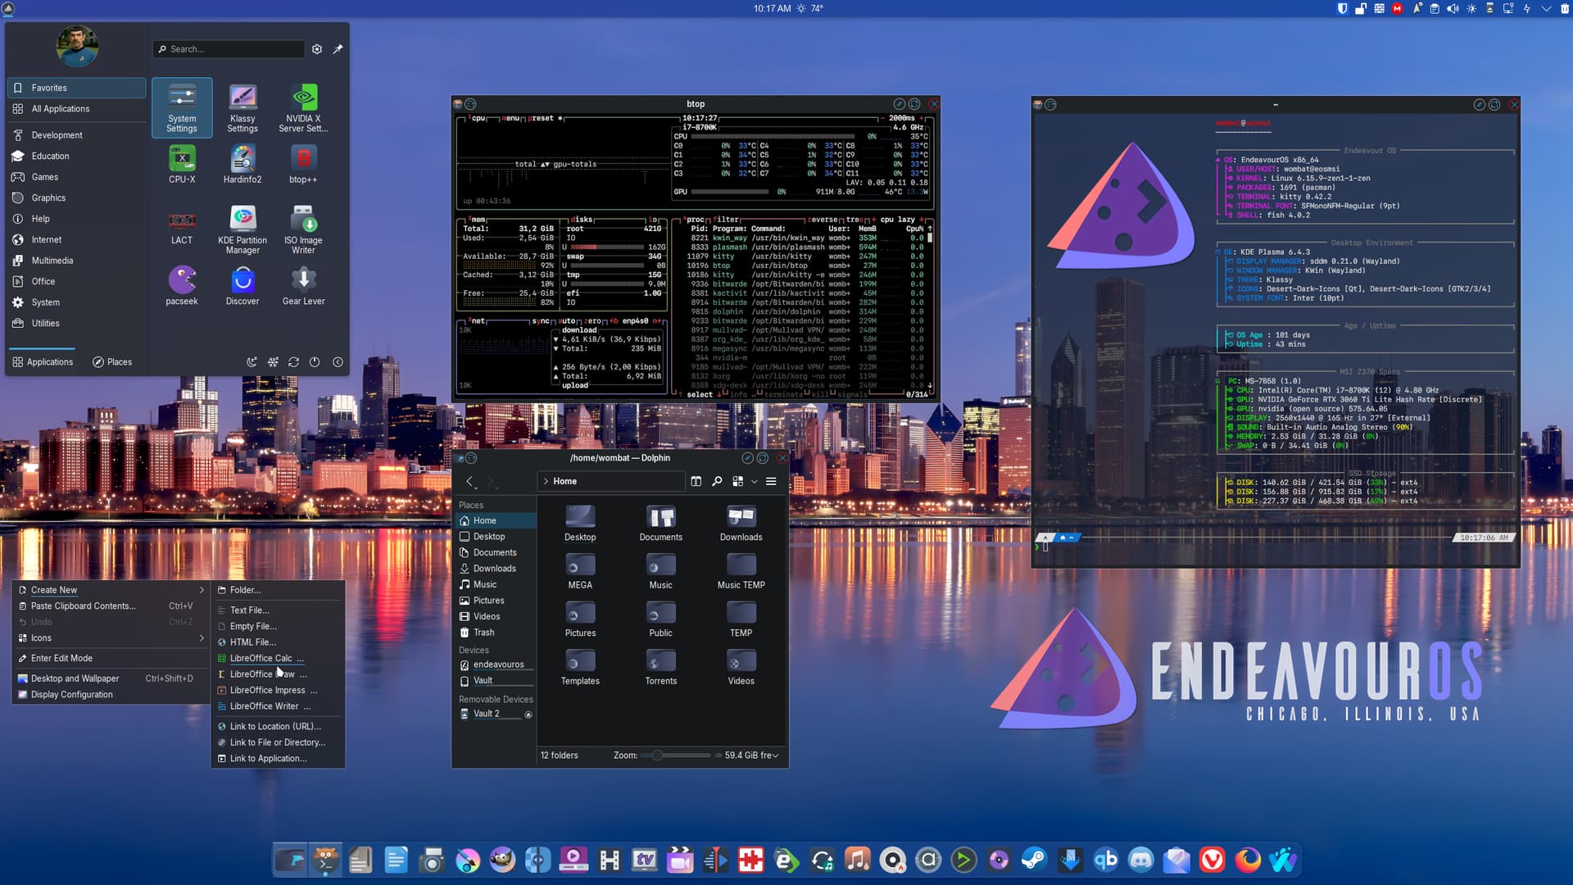Click btop proc filter button

725,220
